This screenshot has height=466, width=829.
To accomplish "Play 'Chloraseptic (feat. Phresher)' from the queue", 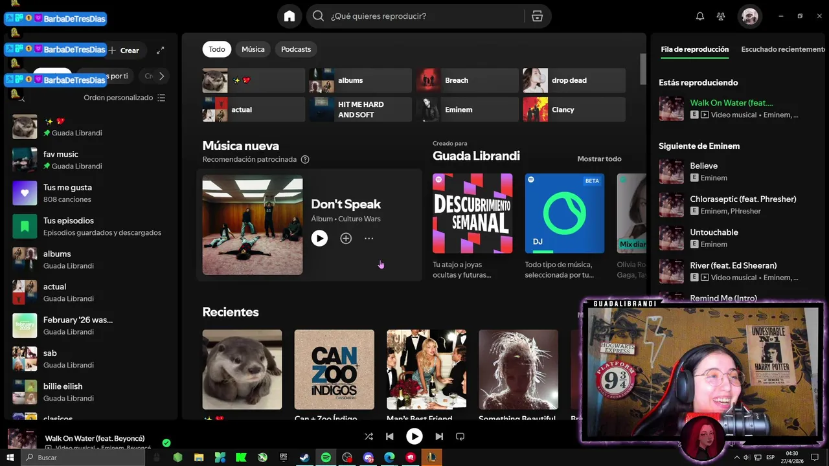I will click(737, 205).
